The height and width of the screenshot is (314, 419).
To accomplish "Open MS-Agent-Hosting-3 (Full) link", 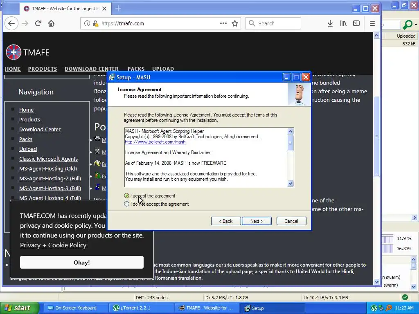I will click(x=50, y=188).
